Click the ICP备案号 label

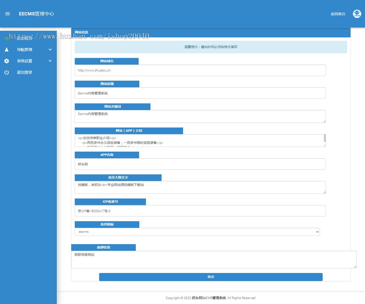pos(110,202)
